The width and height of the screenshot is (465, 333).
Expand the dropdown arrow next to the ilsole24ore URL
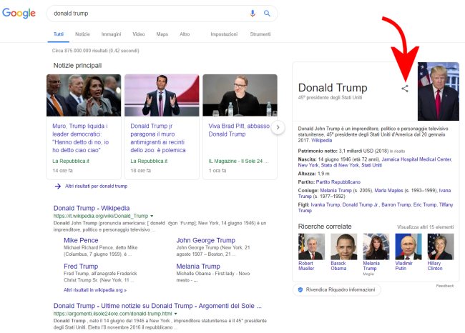coord(176,314)
